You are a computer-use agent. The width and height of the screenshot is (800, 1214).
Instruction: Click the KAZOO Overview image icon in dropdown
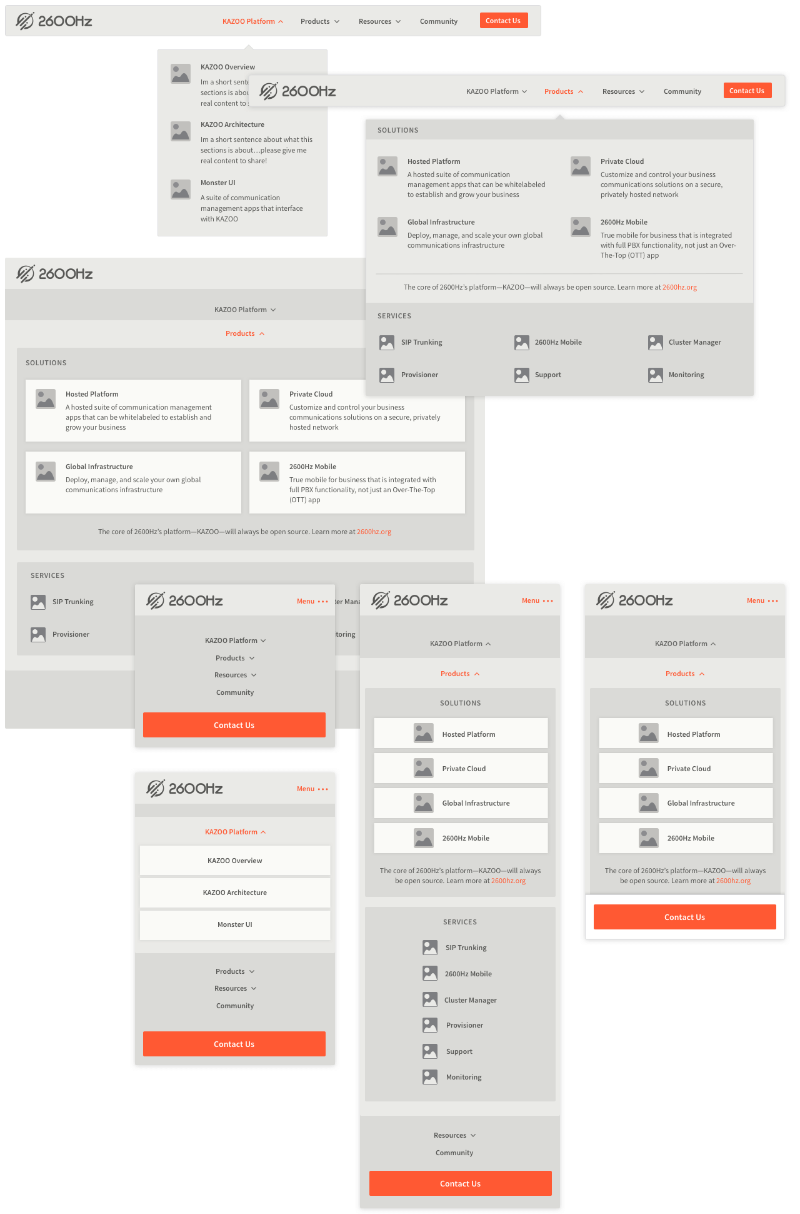pyautogui.click(x=181, y=74)
